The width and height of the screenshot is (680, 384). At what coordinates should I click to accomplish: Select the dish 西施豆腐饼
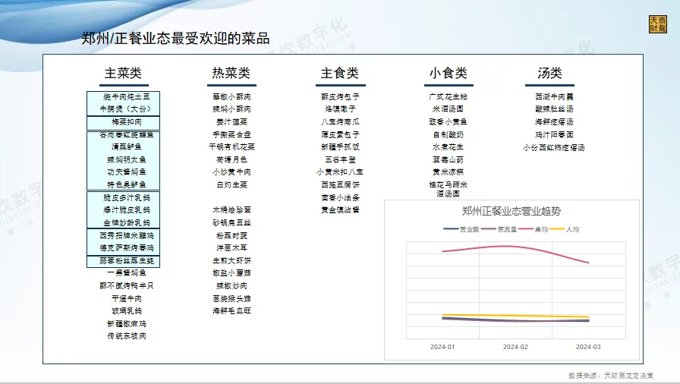click(x=340, y=184)
